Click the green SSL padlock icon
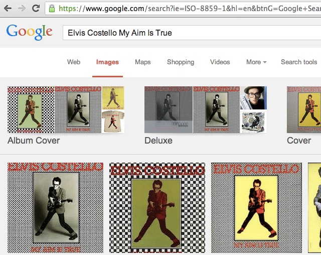The height and width of the screenshot is (255, 321). (52, 9)
